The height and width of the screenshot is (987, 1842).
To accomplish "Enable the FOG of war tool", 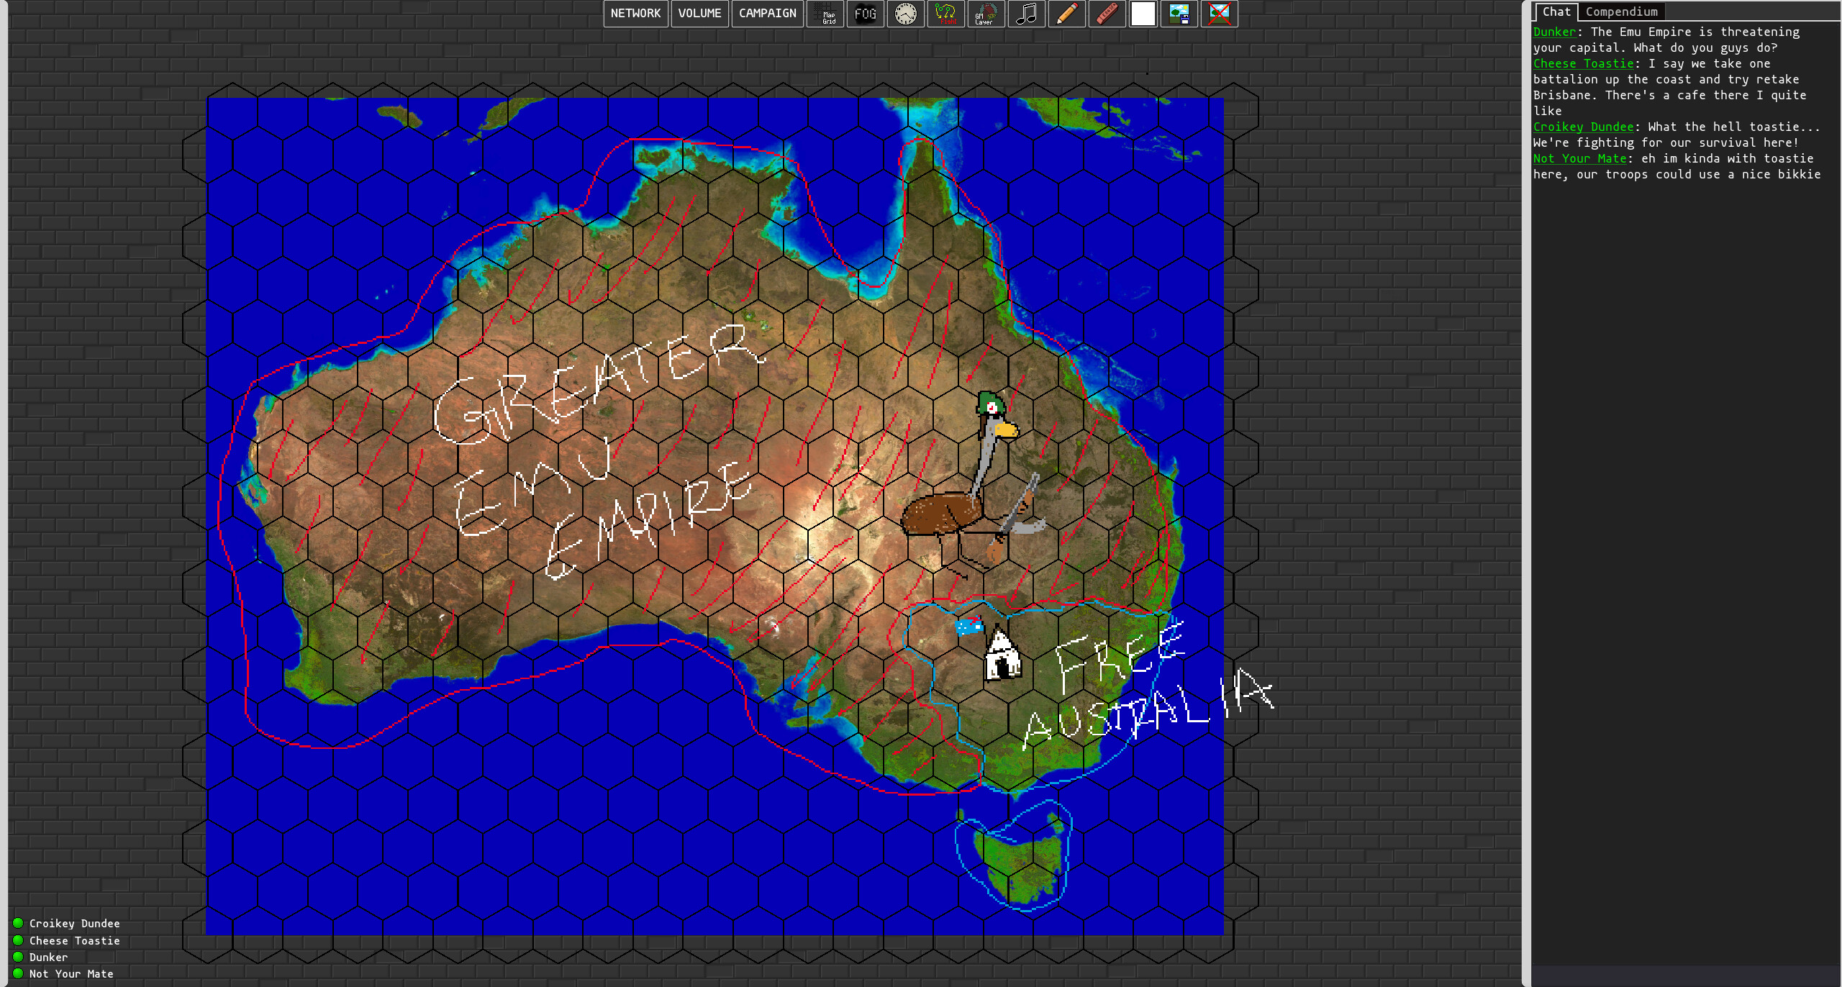I will pos(865,14).
